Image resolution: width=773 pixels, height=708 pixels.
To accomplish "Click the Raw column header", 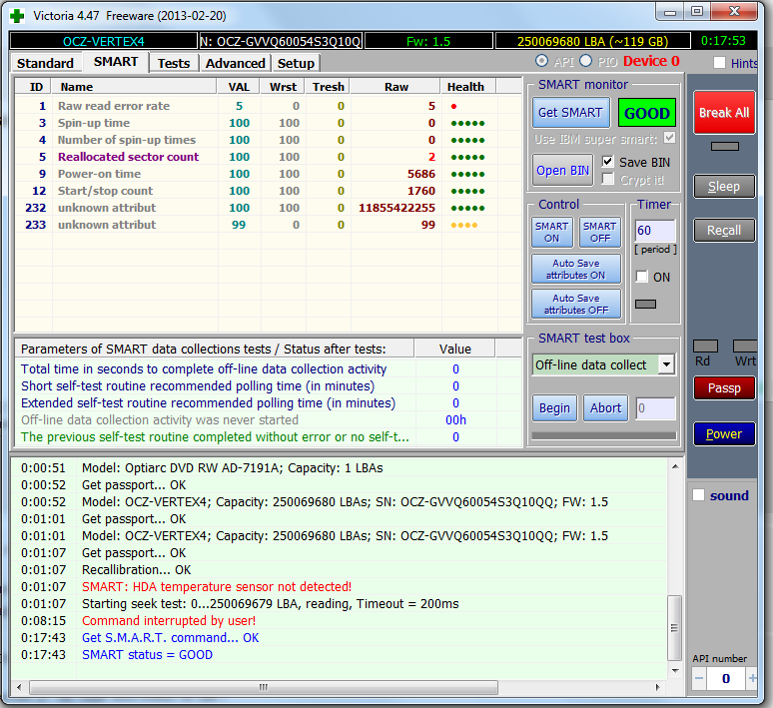I will pos(396,87).
